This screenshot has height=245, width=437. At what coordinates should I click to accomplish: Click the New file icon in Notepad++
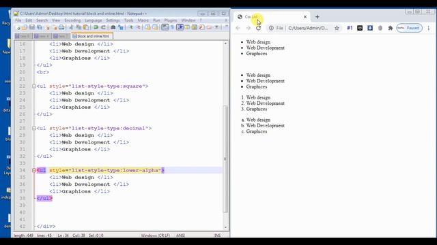[18, 27]
